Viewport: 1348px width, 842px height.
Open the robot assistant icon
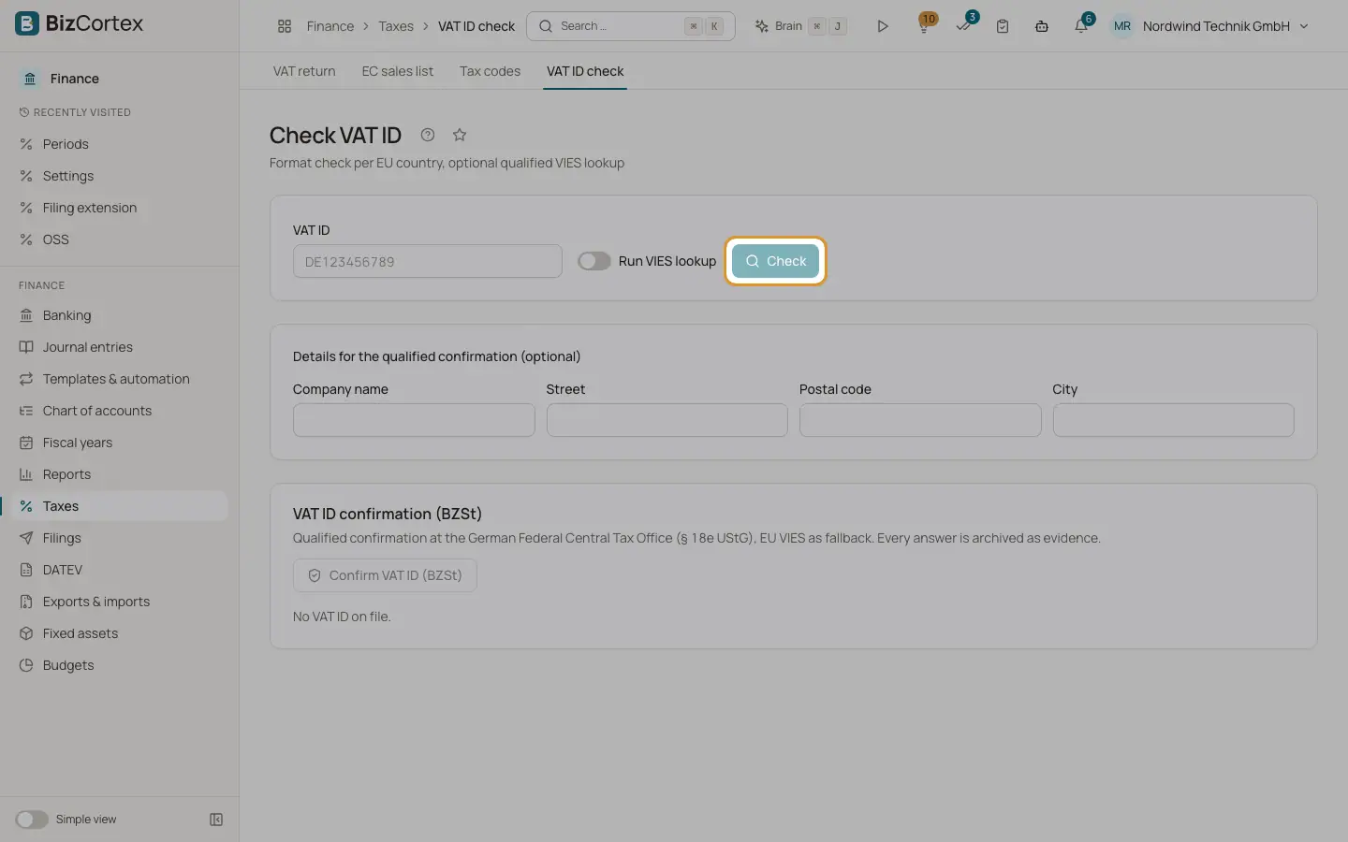(x=1042, y=26)
